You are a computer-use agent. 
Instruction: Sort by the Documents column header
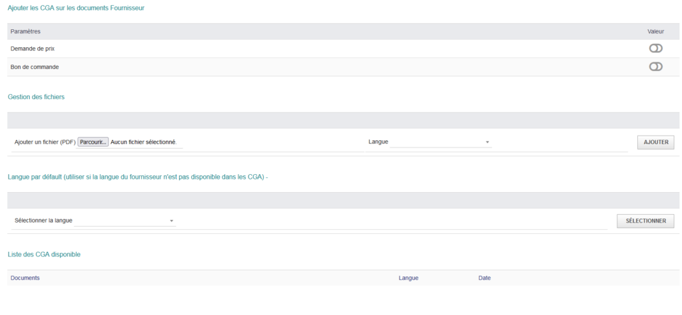25,278
